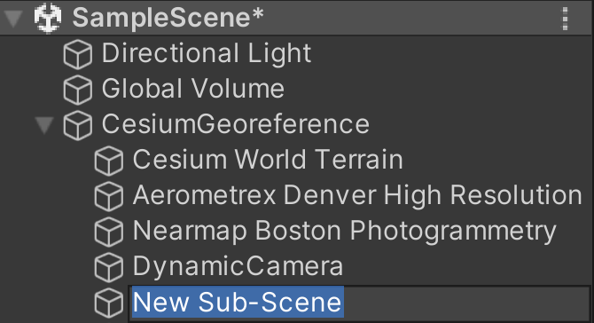Click the cube icon beside New Sub-Scene

[x=109, y=303]
